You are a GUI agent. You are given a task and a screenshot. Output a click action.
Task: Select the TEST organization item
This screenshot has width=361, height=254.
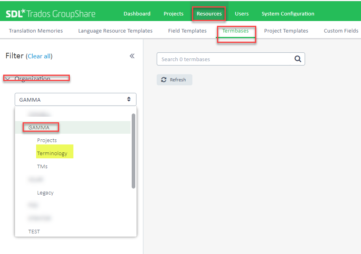click(34, 232)
